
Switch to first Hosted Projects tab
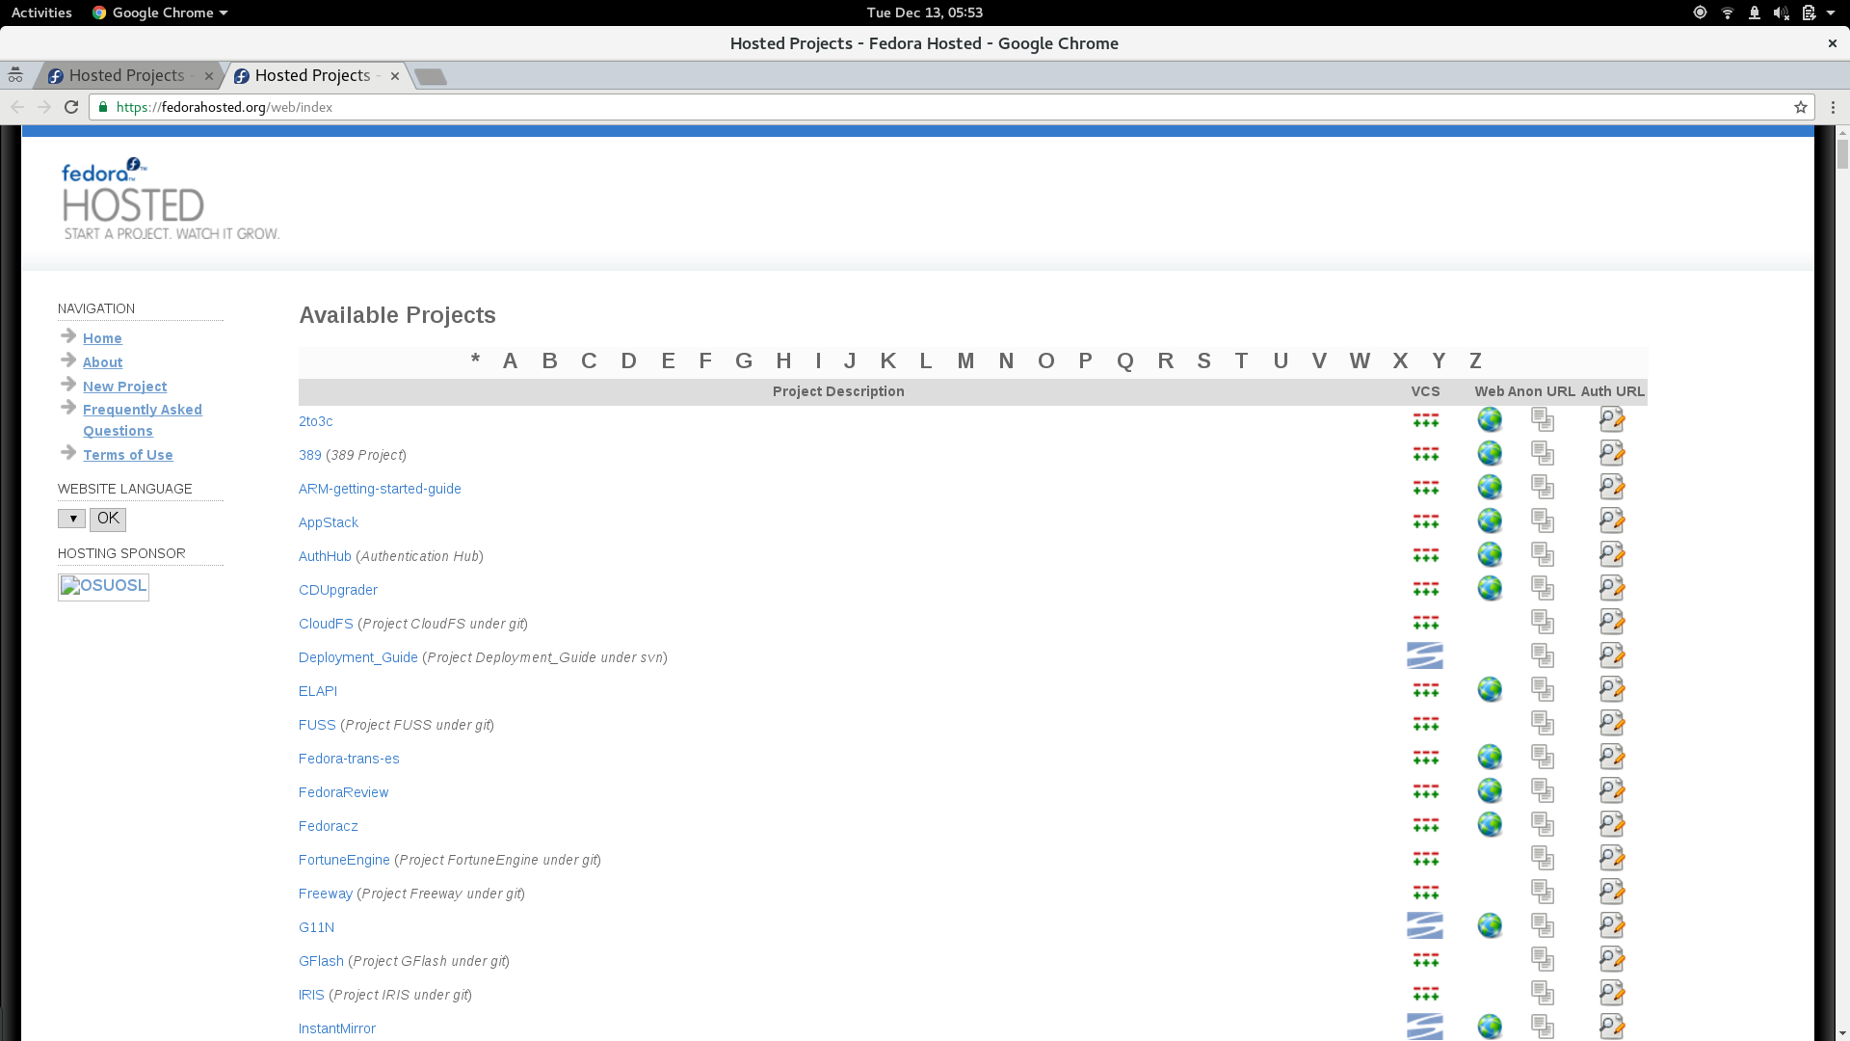[128, 75]
